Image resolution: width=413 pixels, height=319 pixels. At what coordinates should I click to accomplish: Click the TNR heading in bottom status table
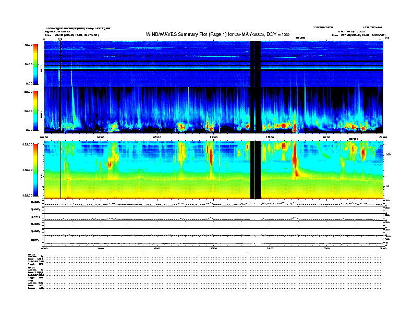[x=30, y=280]
